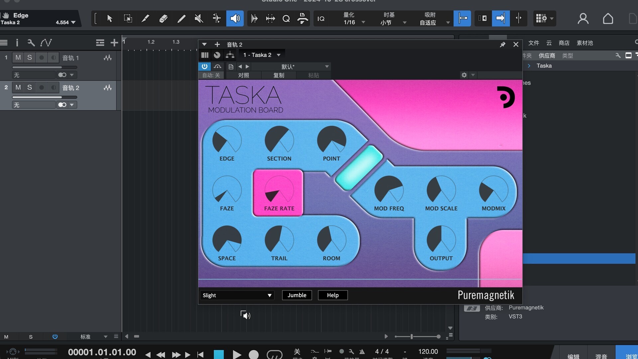
Task: Add a new track with plus icon
Action: click(x=114, y=43)
